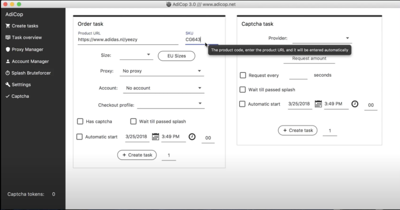Open Proxy Manager from the sidebar
The image size is (400, 210).
(27, 49)
